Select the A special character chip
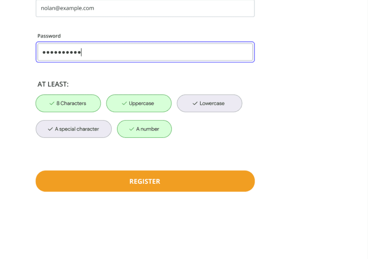Screen dimensions: 368x259 click(74, 129)
